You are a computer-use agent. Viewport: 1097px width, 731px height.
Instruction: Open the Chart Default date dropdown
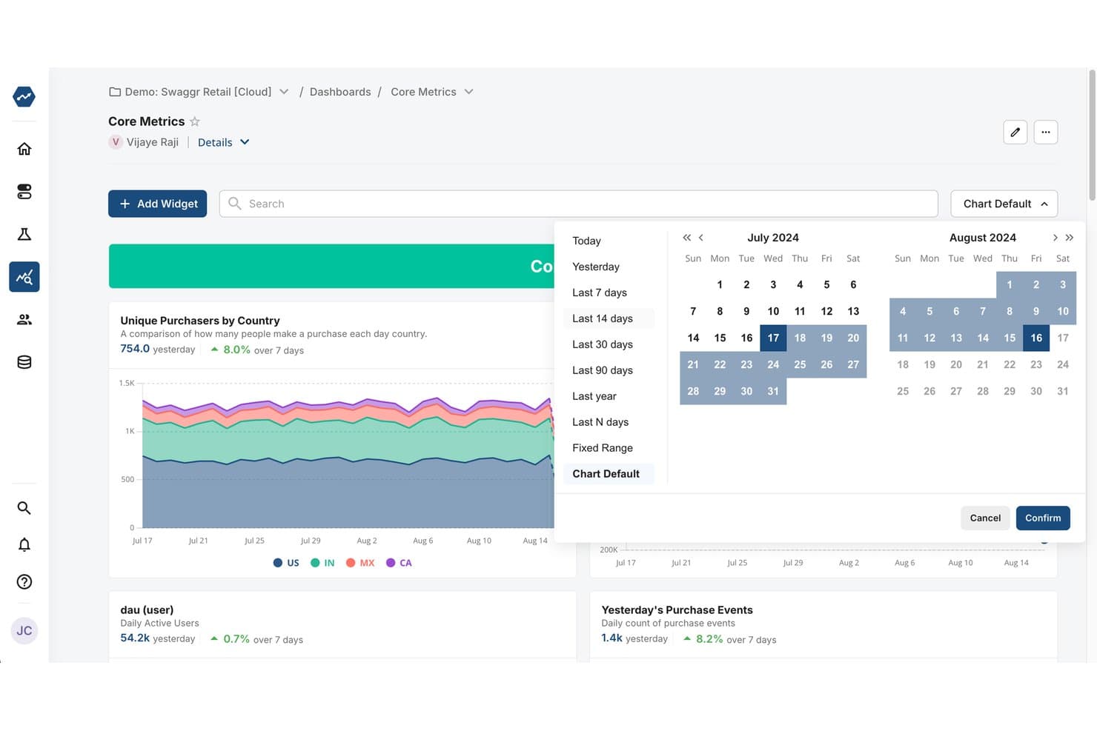tap(1004, 204)
